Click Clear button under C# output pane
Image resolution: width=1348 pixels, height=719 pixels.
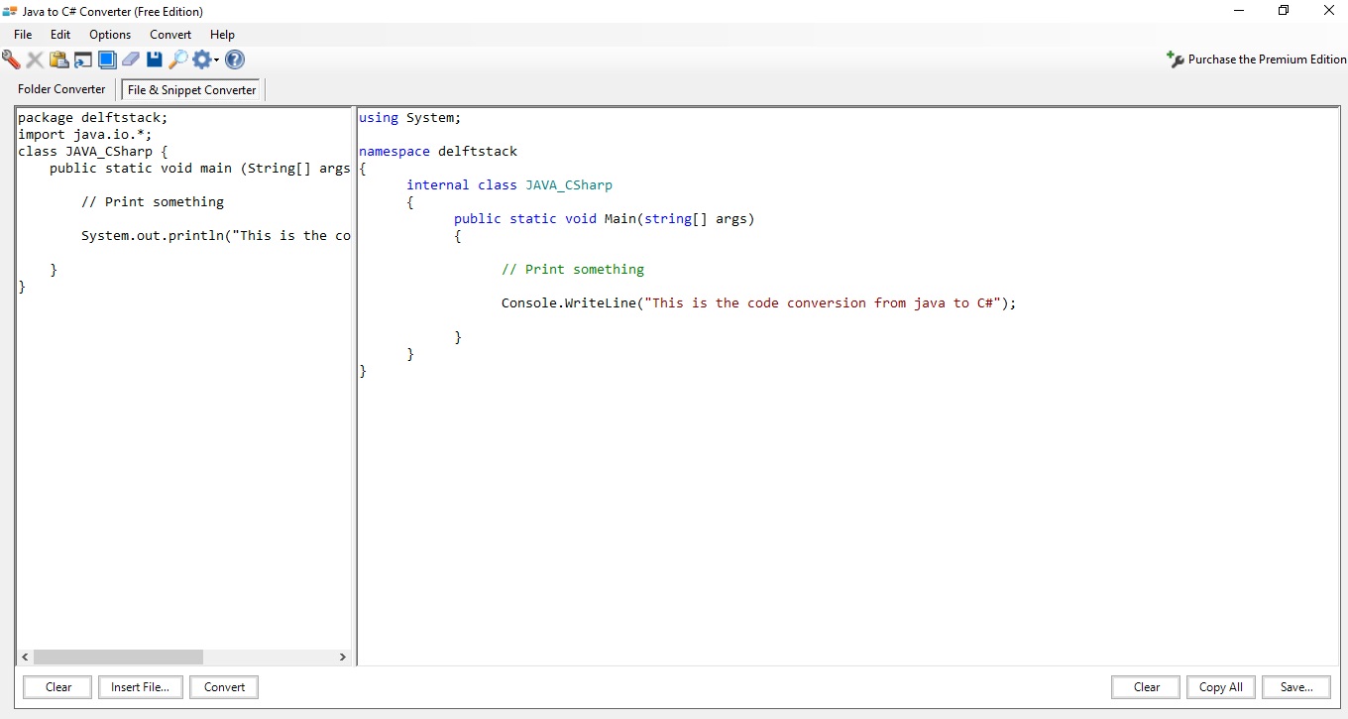[1147, 687]
